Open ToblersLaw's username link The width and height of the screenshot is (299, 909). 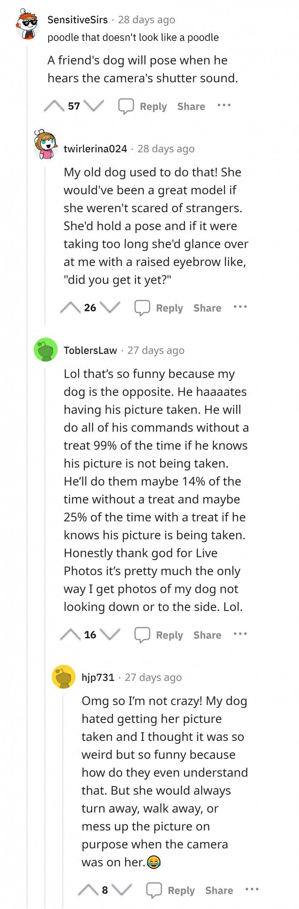(90, 350)
